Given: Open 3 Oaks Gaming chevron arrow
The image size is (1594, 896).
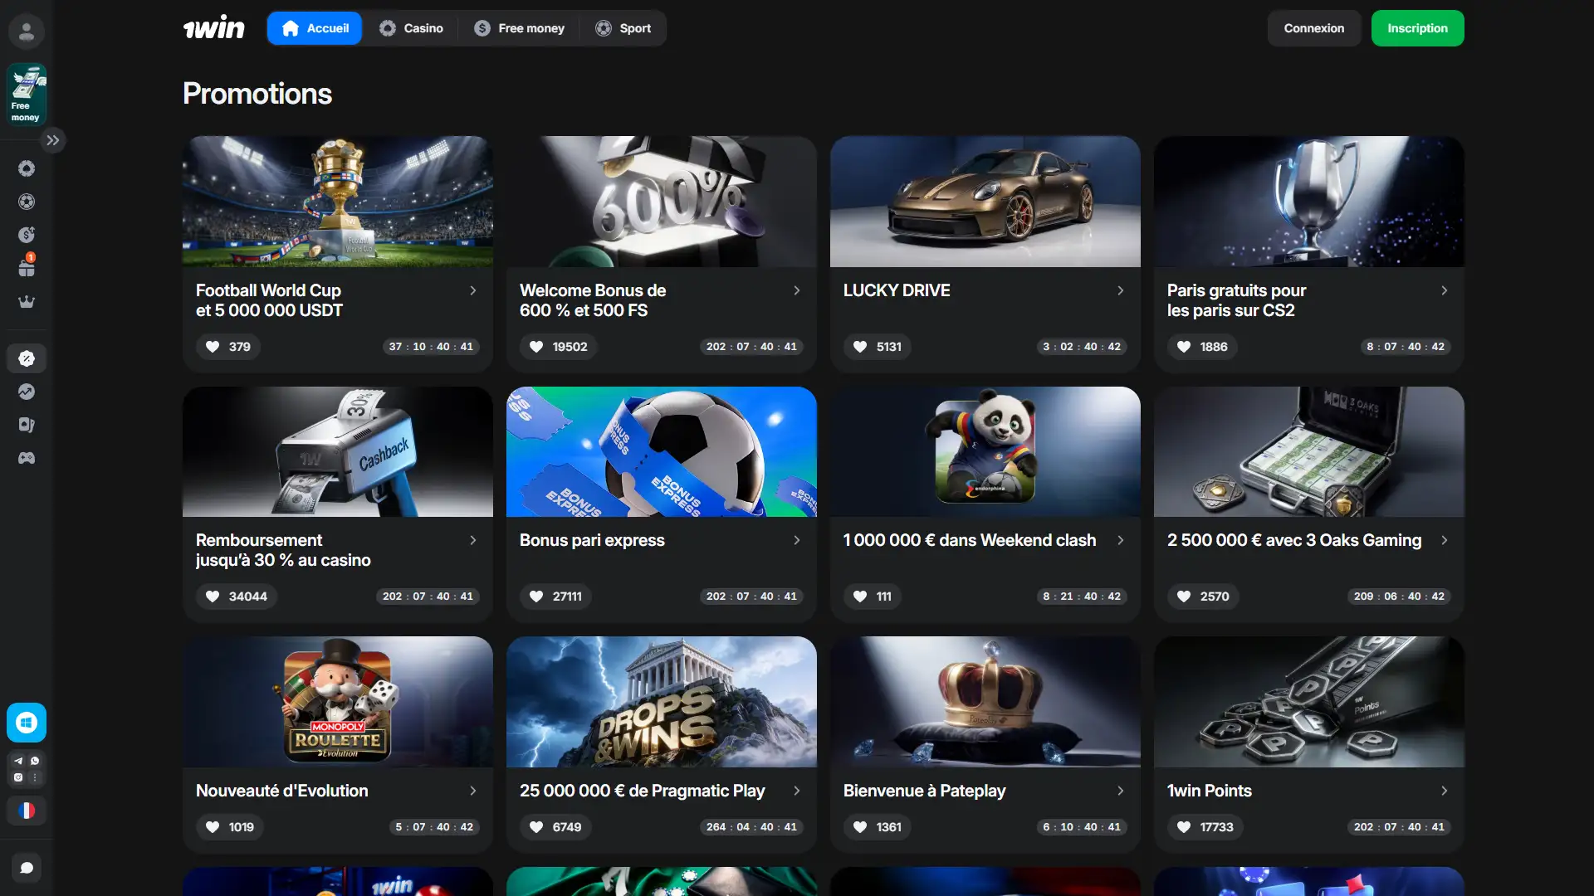Looking at the screenshot, I should (x=1445, y=540).
